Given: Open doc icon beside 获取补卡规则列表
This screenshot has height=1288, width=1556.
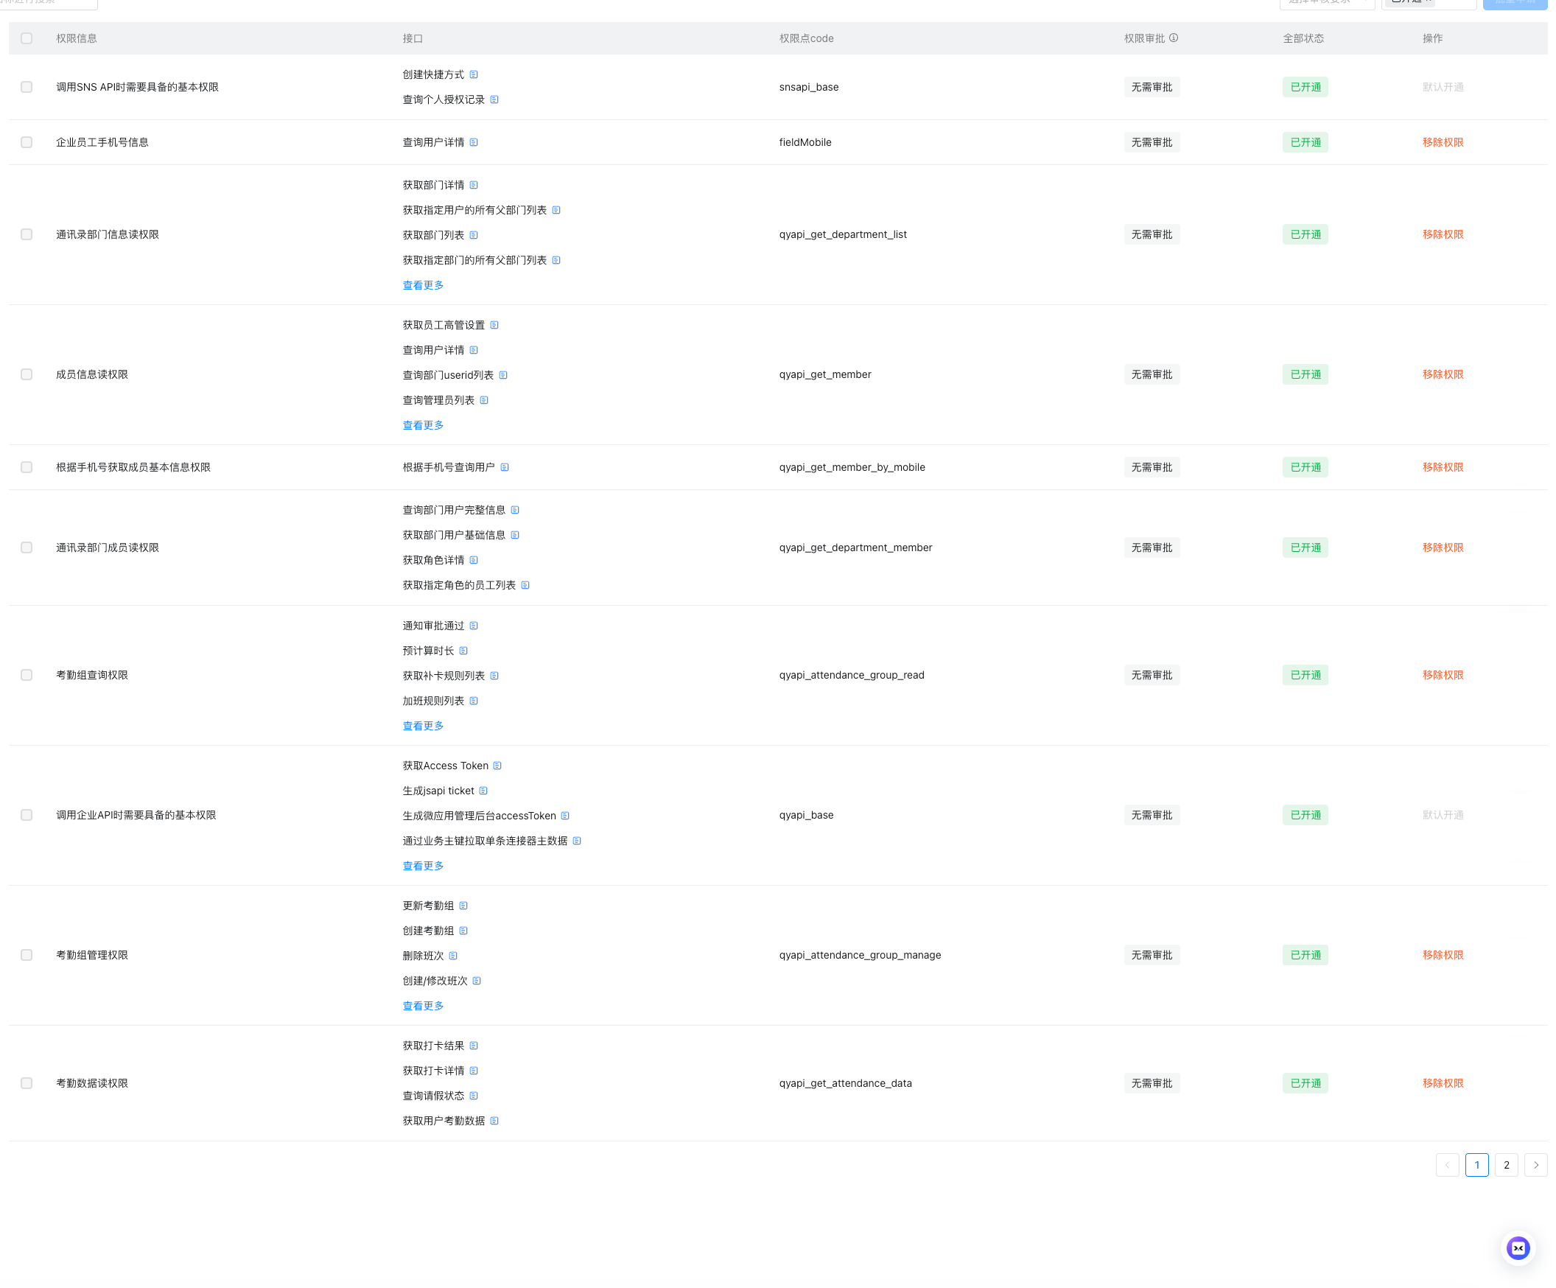Looking at the screenshot, I should click(494, 676).
